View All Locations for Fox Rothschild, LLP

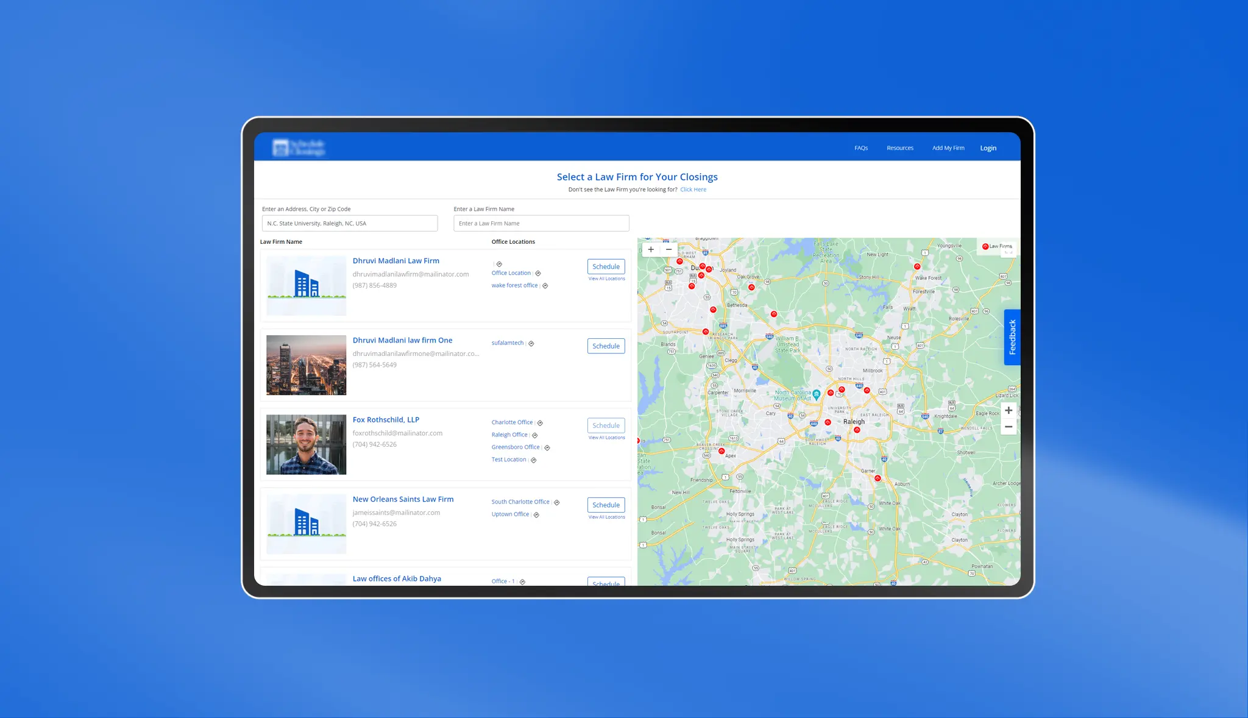606,438
